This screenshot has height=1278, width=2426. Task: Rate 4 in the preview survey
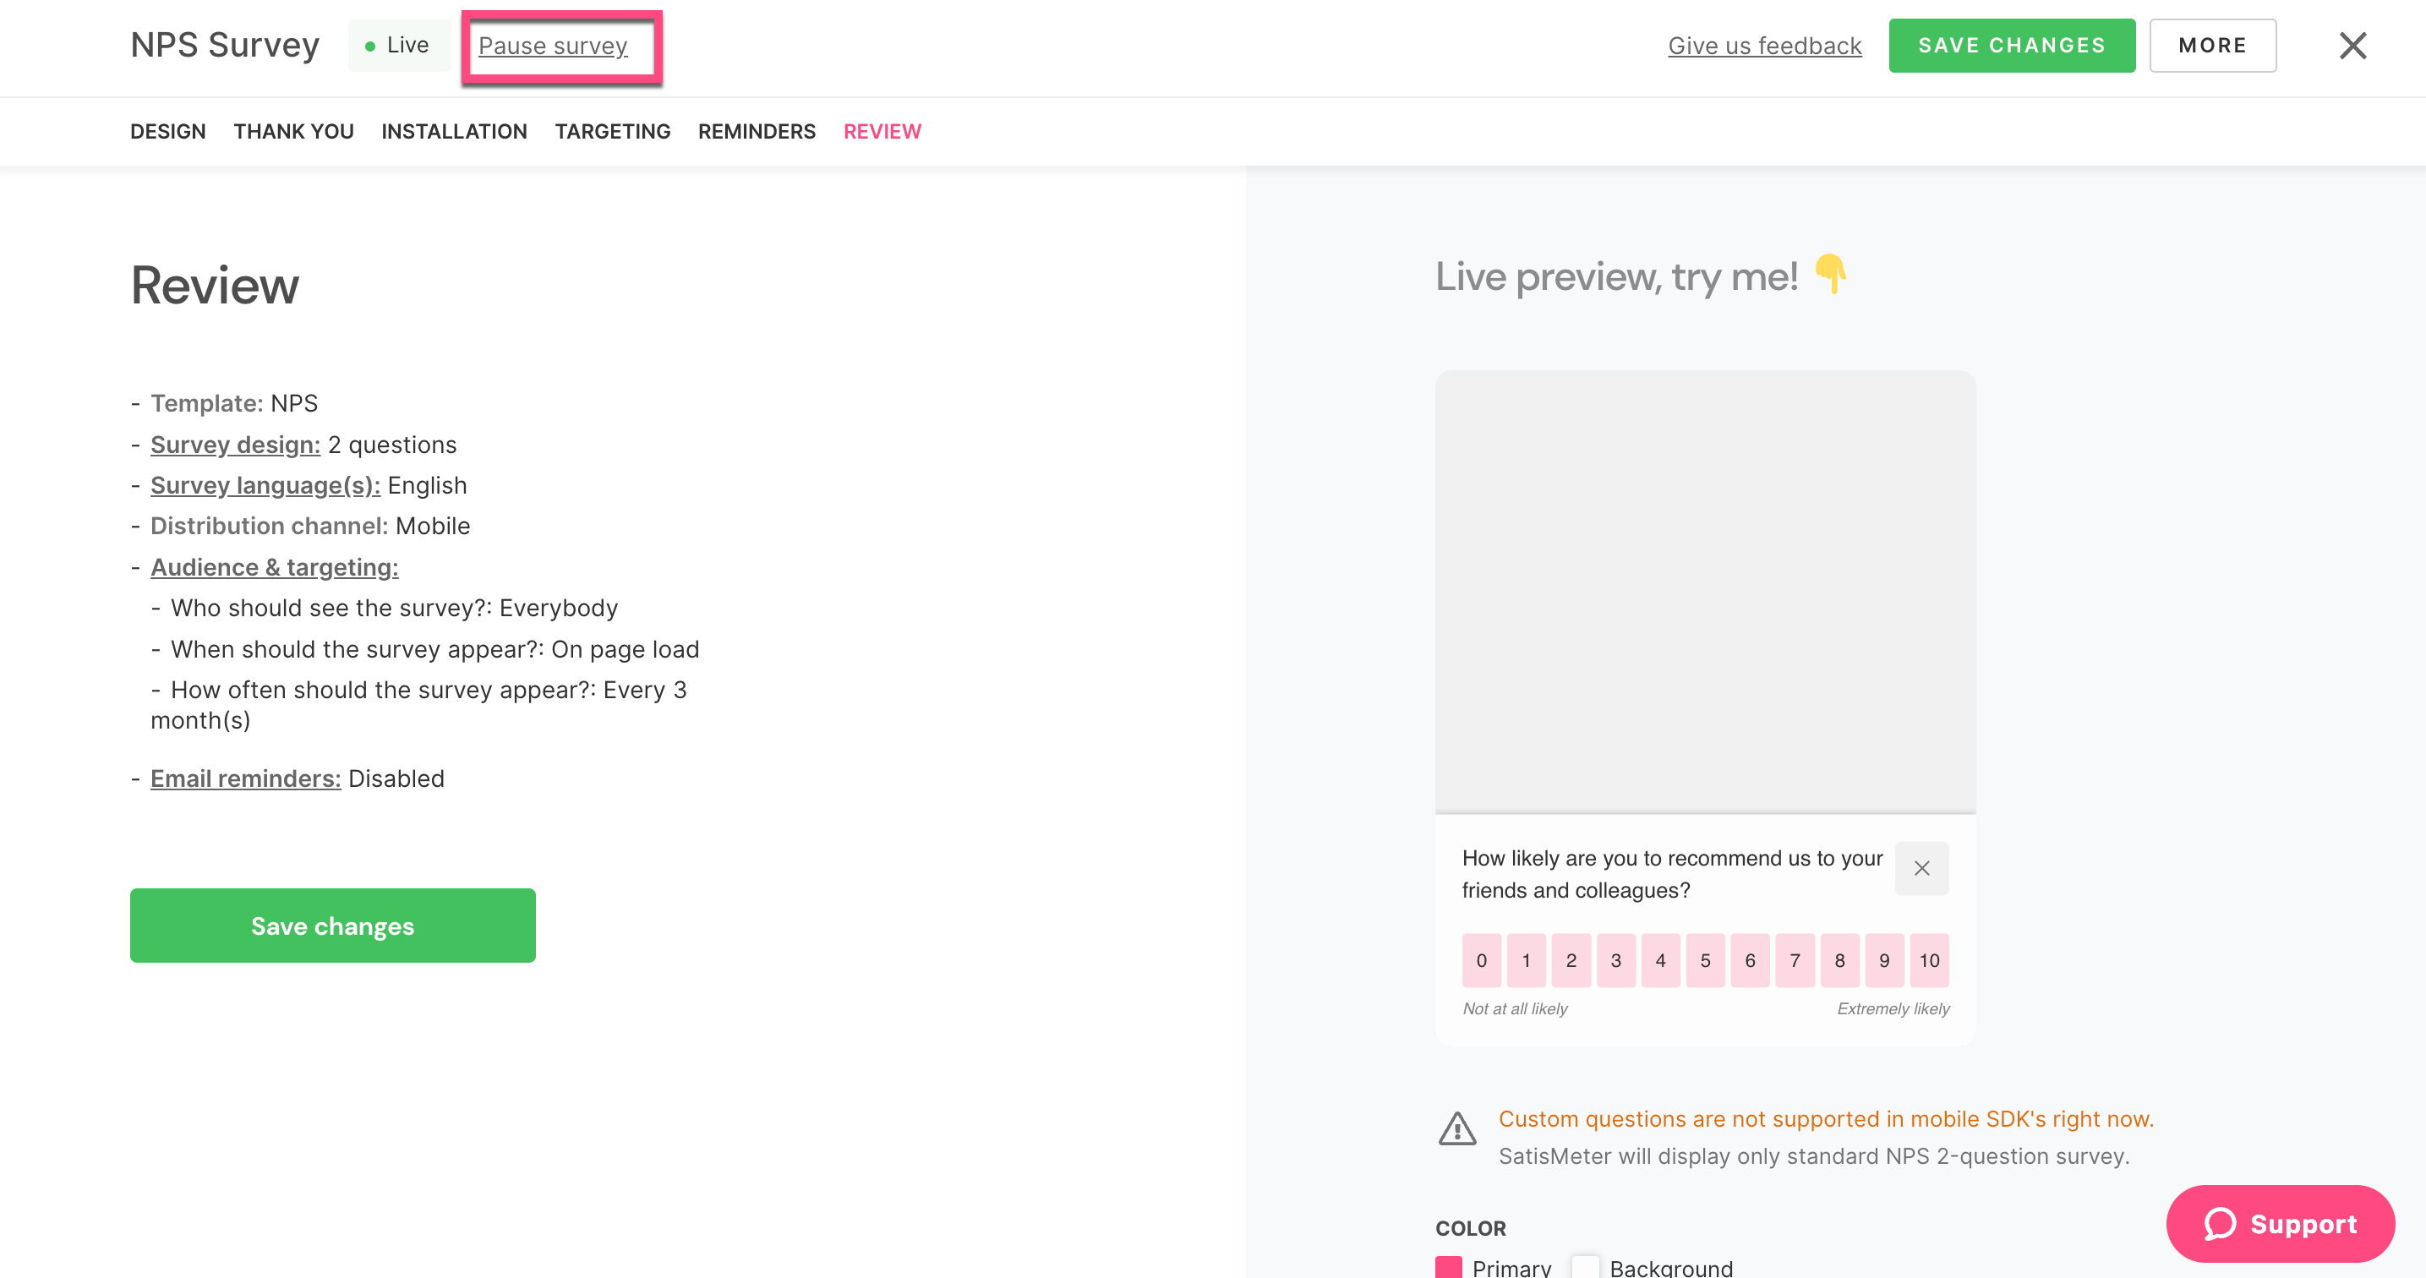point(1659,959)
